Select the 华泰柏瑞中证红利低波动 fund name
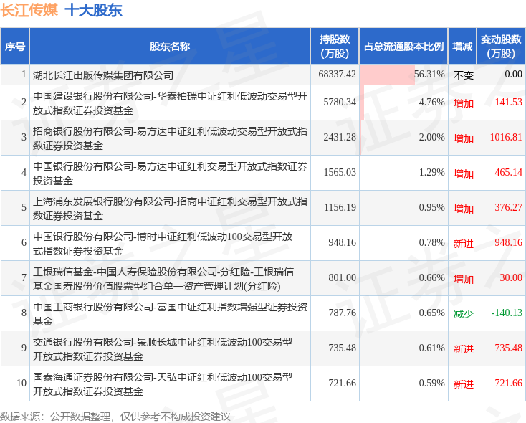The height and width of the screenshot is (423, 526). point(170,103)
